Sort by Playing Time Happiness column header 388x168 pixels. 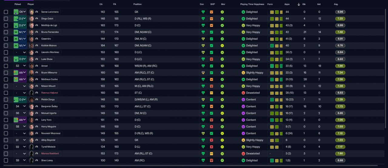252,4
